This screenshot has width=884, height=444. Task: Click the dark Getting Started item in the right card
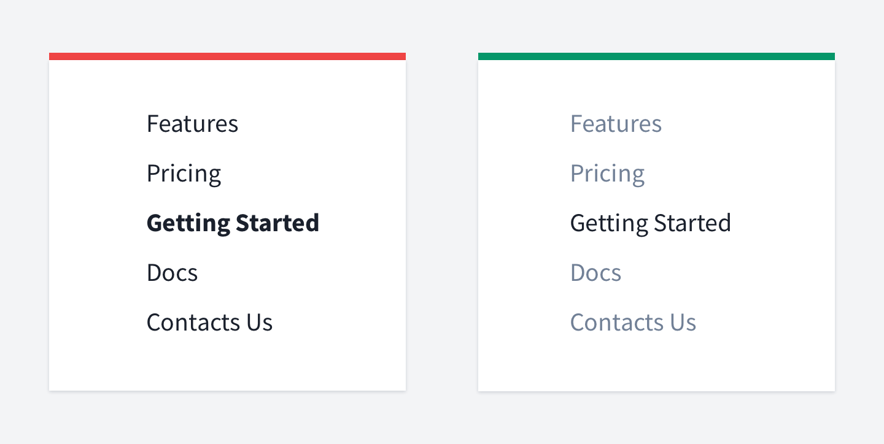(651, 223)
